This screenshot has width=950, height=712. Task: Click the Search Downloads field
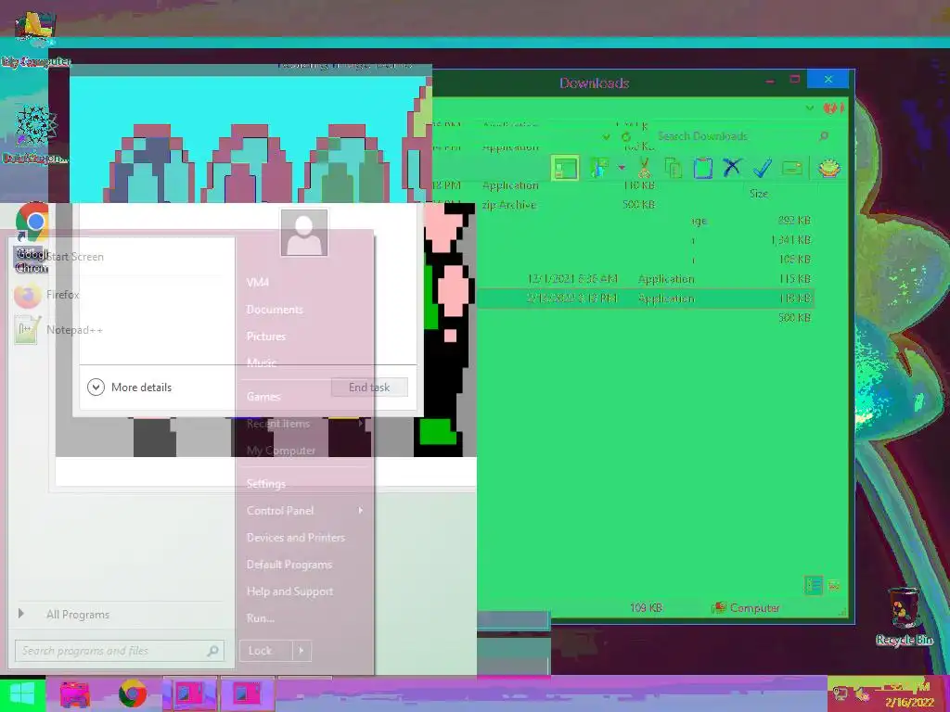[741, 136]
